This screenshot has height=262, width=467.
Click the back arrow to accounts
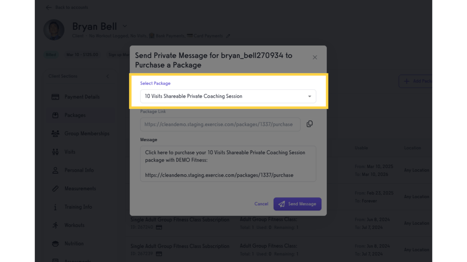pyautogui.click(x=48, y=7)
